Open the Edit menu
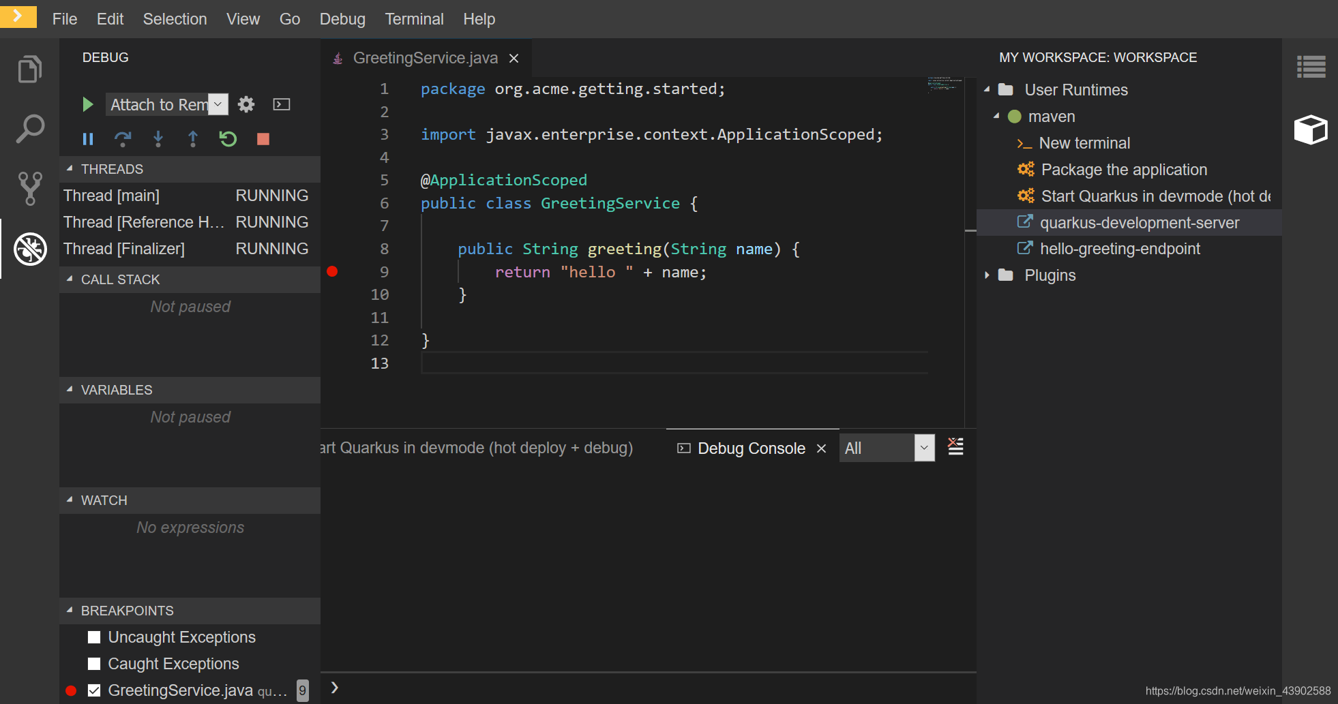 110,19
